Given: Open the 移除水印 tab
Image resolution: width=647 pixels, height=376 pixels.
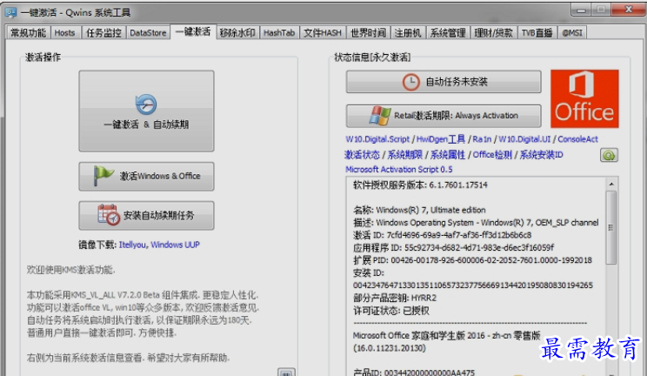Looking at the screenshot, I should tap(237, 33).
